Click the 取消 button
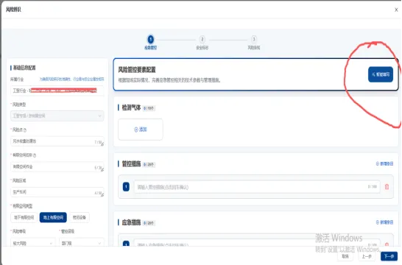402x265 pixels. 345,256
